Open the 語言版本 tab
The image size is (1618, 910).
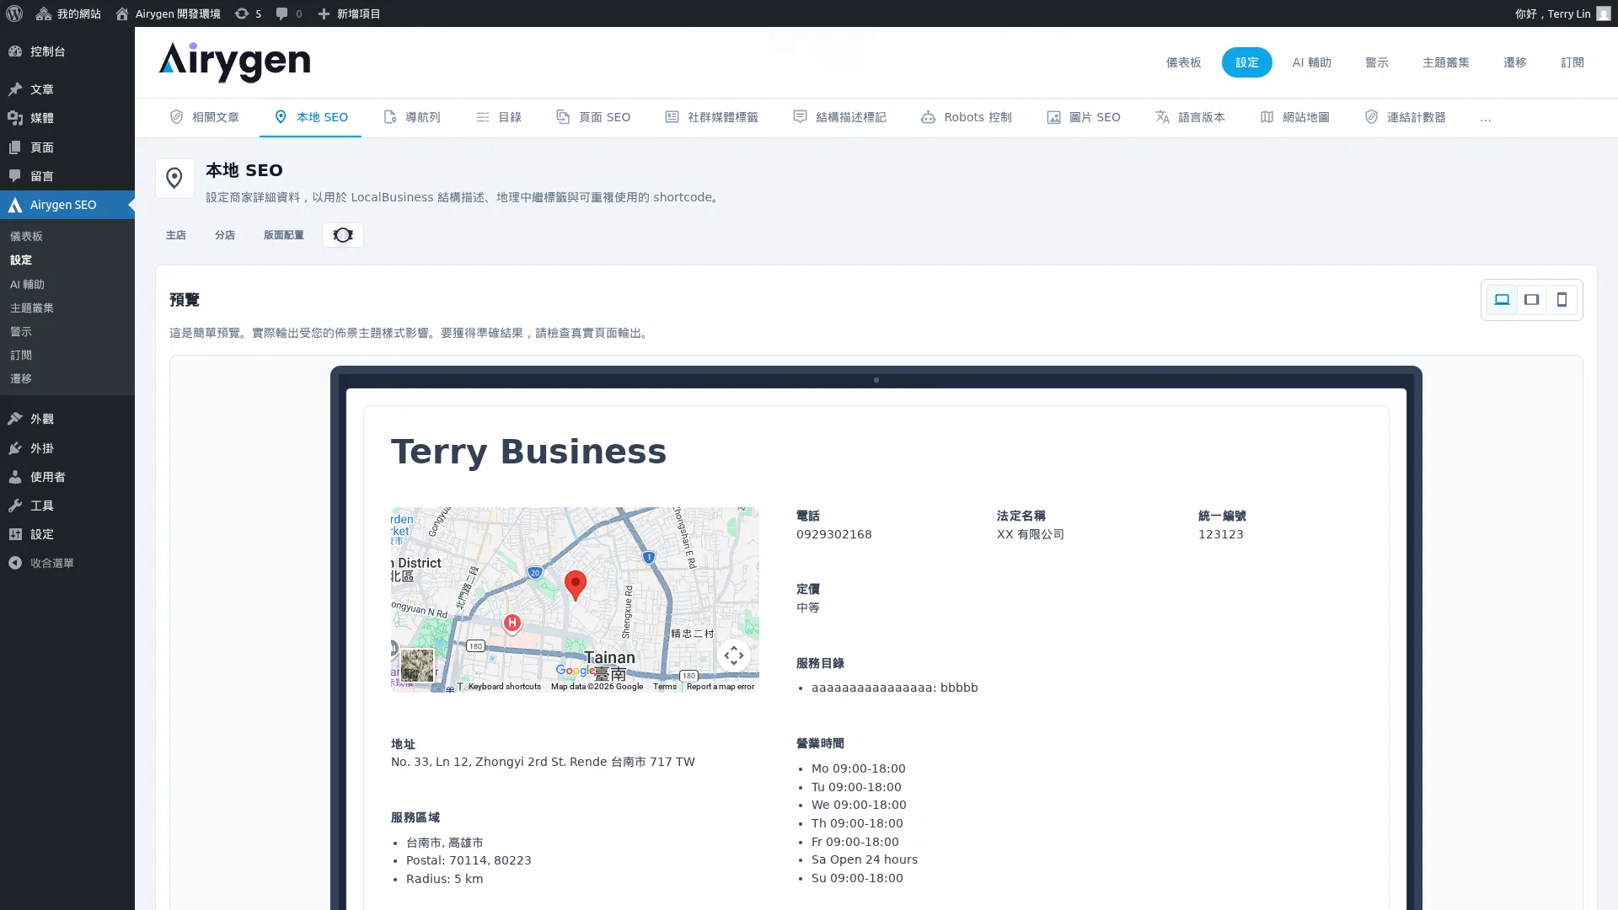[1190, 117]
